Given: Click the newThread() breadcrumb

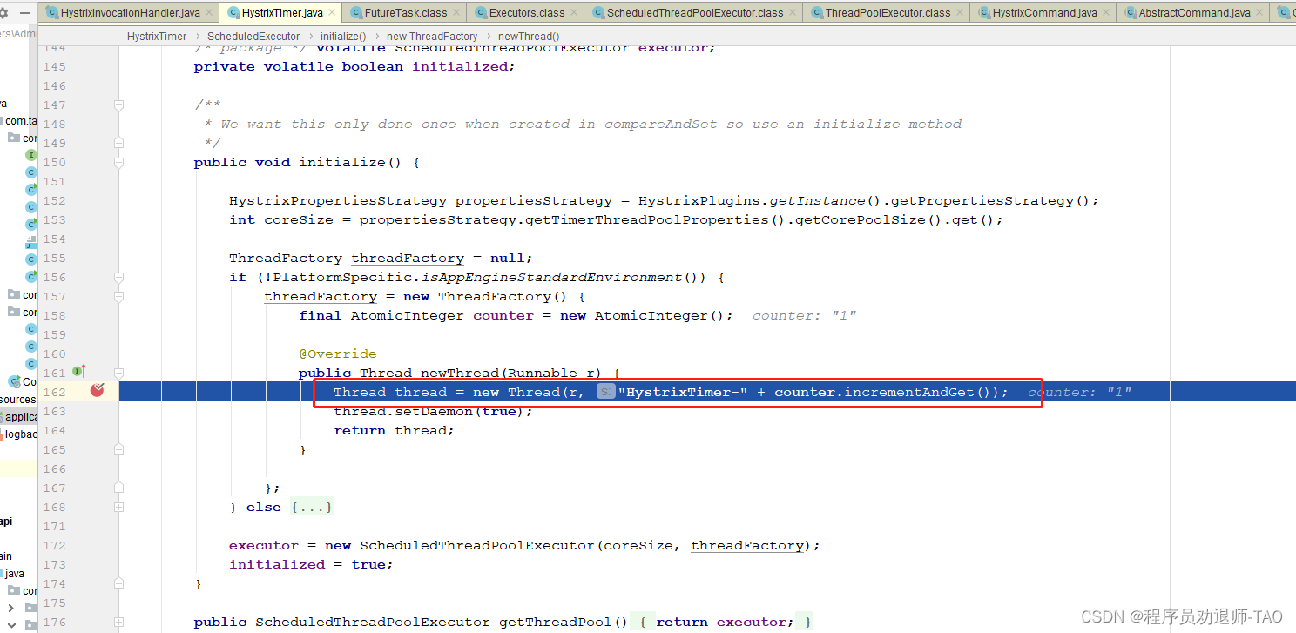Looking at the screenshot, I should 529,37.
